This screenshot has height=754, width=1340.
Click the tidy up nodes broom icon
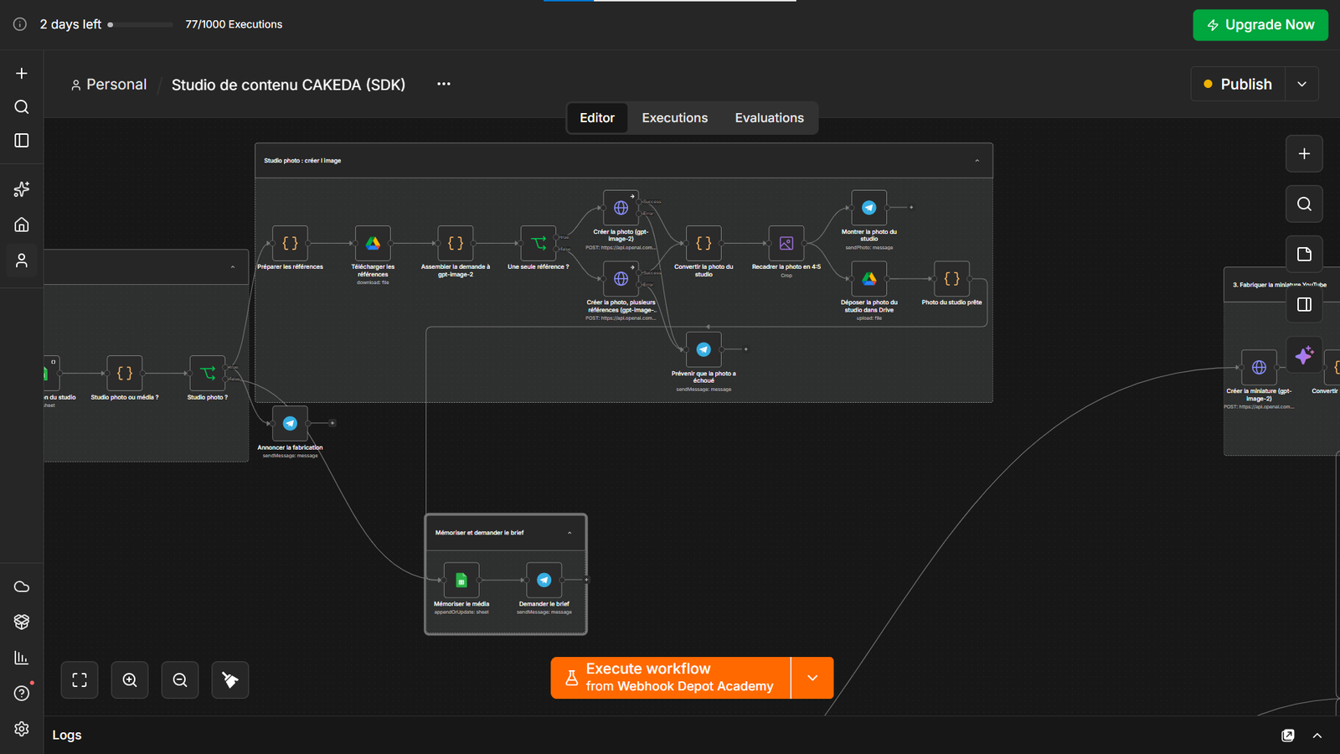tap(230, 679)
